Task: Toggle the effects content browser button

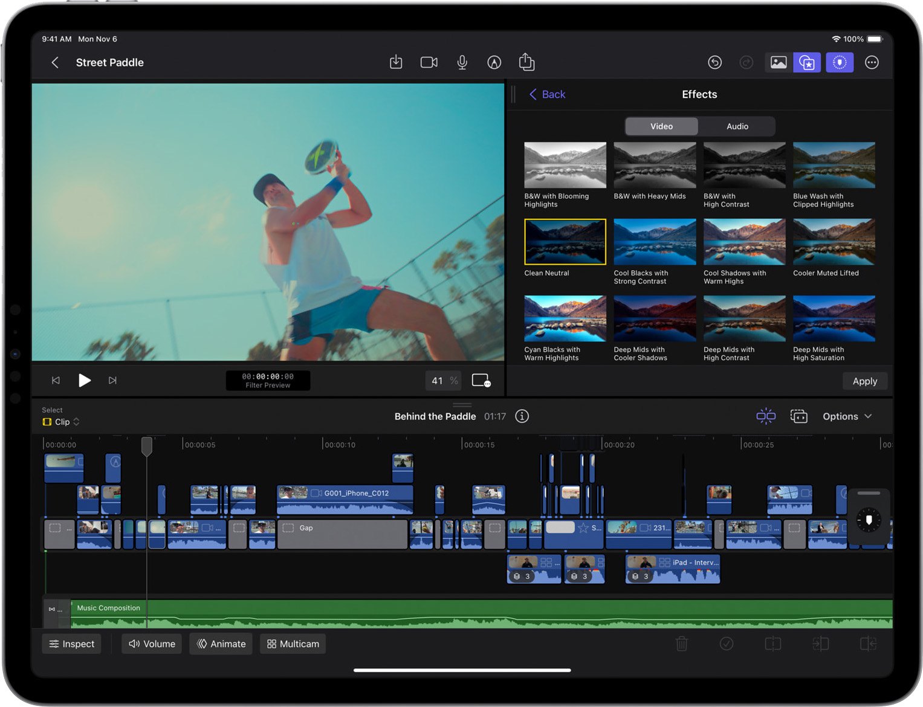Action: click(807, 62)
